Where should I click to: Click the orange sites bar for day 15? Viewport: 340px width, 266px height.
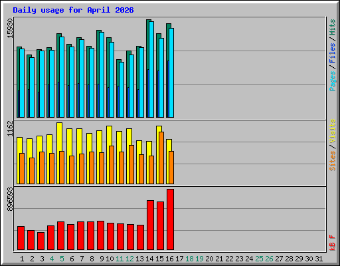coord(161,158)
